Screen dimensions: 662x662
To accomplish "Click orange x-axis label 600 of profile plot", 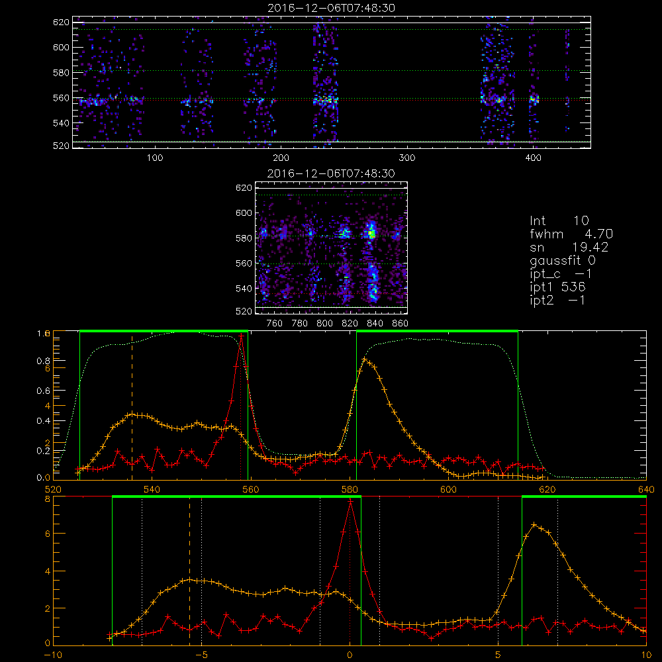I will [x=448, y=489].
